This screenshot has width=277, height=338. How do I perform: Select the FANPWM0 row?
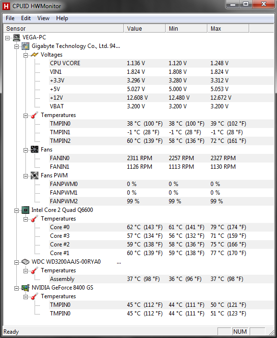pyautogui.click(x=161, y=184)
